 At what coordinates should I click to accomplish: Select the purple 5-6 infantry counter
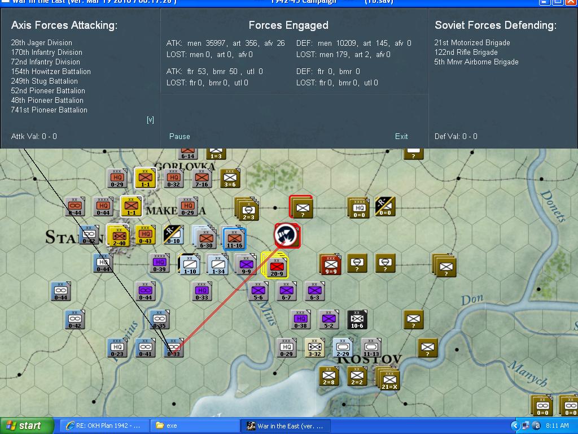(258, 291)
